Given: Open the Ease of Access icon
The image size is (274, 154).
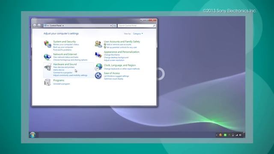Looking at the screenshot, I should (98, 76).
